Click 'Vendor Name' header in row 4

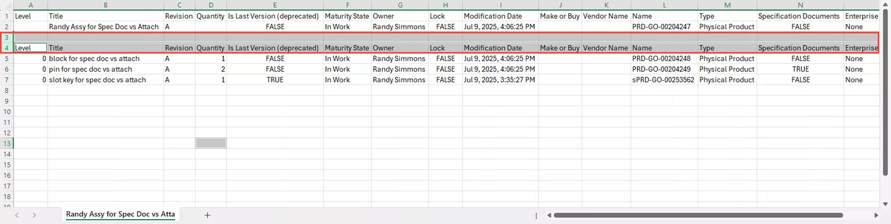607,48
